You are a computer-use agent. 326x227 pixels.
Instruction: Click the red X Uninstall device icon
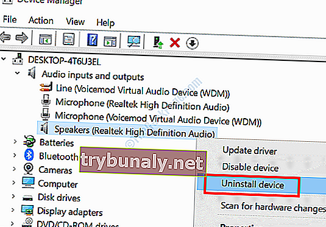point(175,43)
